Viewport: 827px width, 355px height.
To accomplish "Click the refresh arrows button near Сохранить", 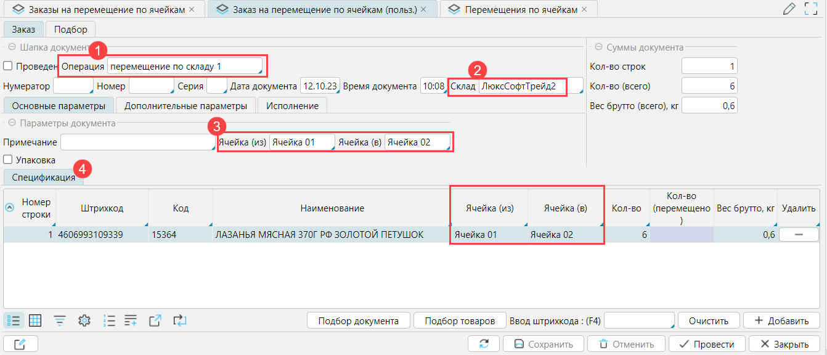I will [x=484, y=344].
